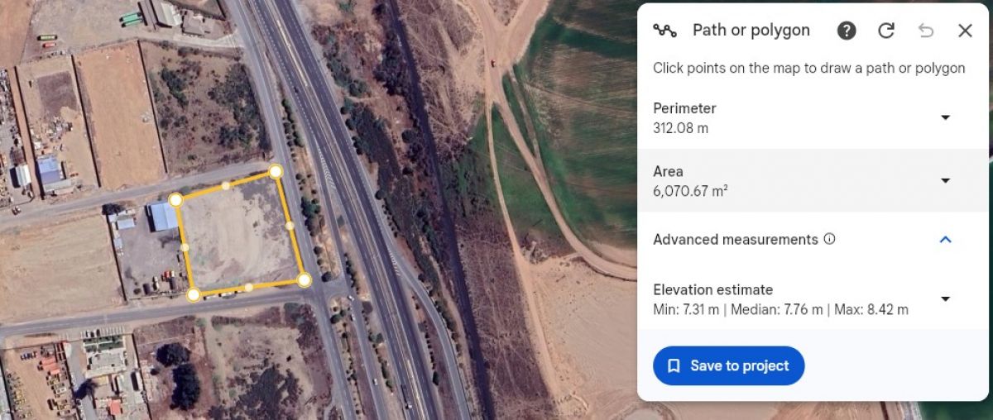This screenshot has height=420, width=993.
Task: Click the bookmark icon in Save button
Action: 674,365
